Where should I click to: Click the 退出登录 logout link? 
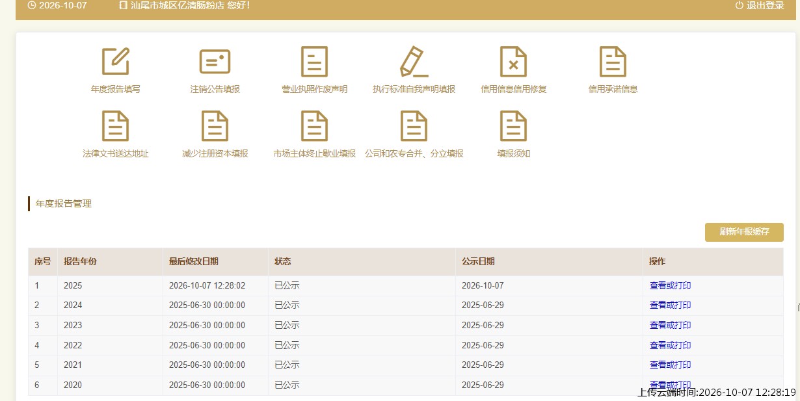click(760, 5)
